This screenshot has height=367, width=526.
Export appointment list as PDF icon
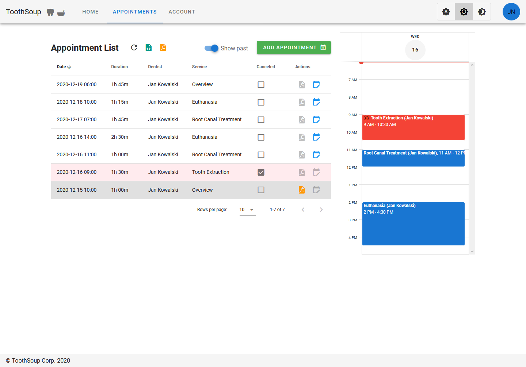coord(163,47)
